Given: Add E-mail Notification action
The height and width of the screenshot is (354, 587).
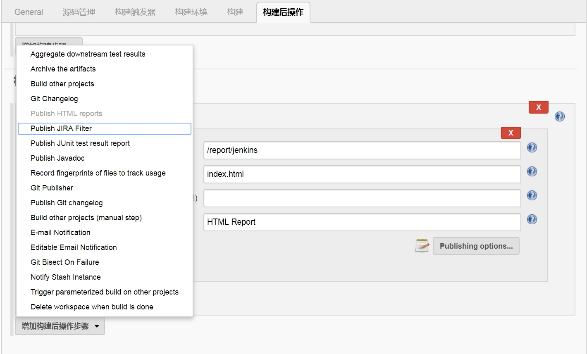Looking at the screenshot, I should pos(105,233).
